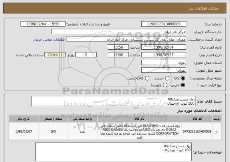The height and width of the screenshot is (162, 230).
Task: Select the کالا/خدمت radio button
Action: coord(147,78)
